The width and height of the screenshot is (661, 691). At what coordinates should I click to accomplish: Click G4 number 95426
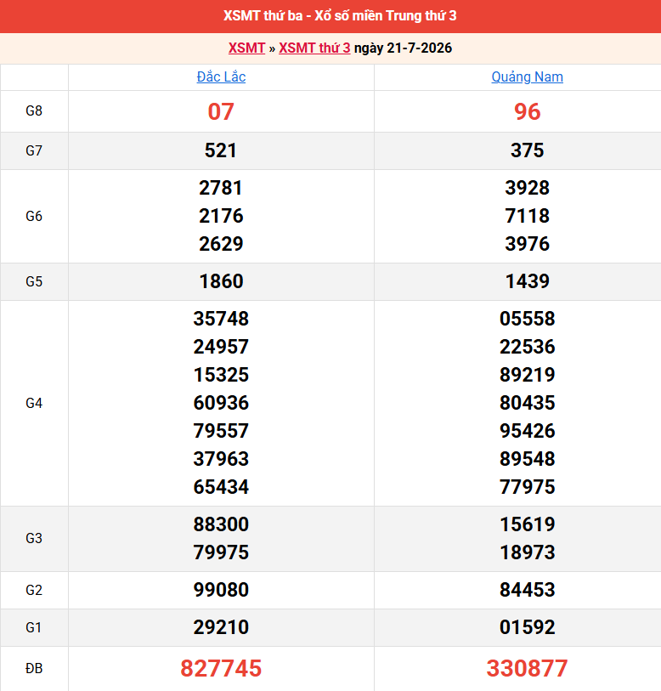[527, 431]
